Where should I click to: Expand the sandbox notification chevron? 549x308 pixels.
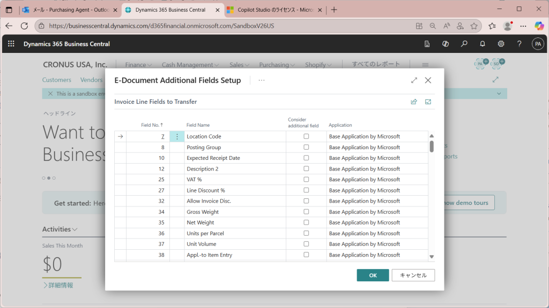point(499,94)
